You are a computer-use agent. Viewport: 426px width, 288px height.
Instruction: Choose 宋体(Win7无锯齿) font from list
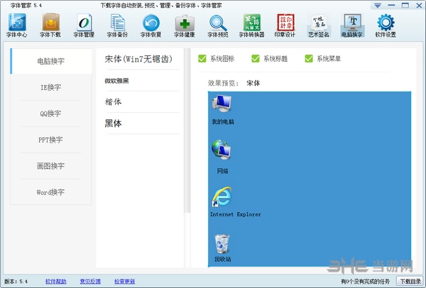[x=140, y=59]
